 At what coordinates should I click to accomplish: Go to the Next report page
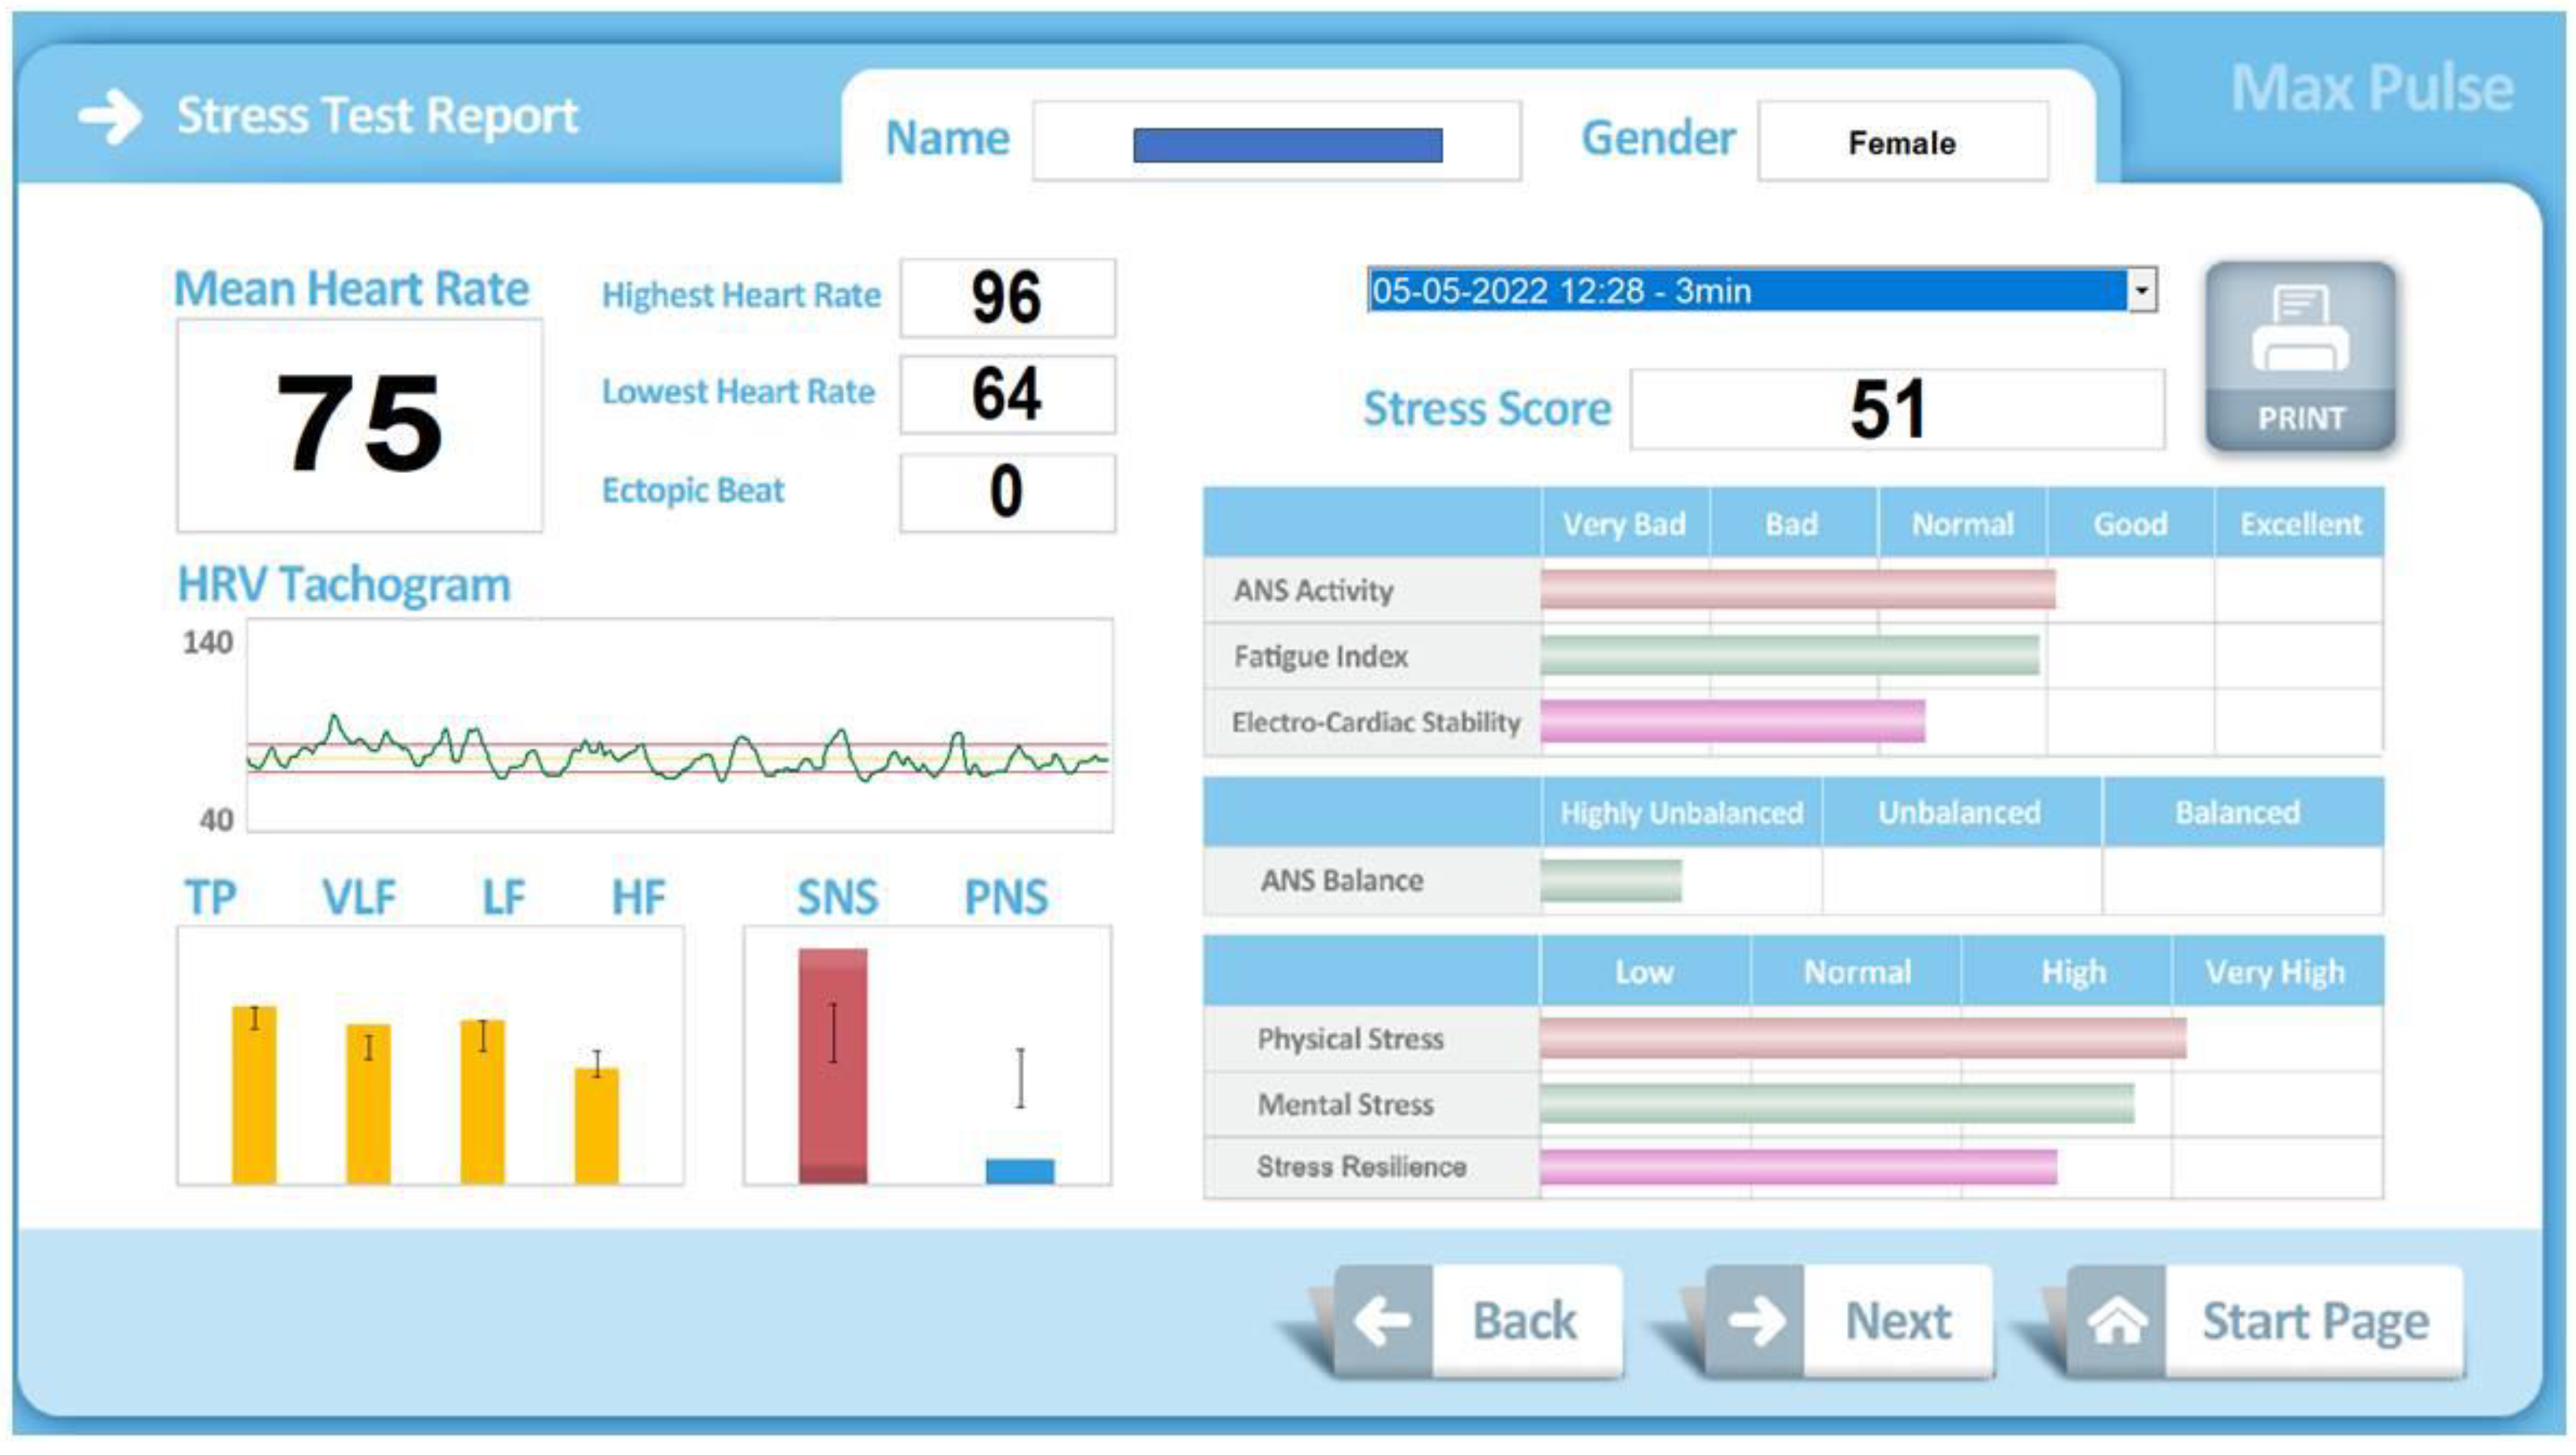(x=1896, y=1320)
